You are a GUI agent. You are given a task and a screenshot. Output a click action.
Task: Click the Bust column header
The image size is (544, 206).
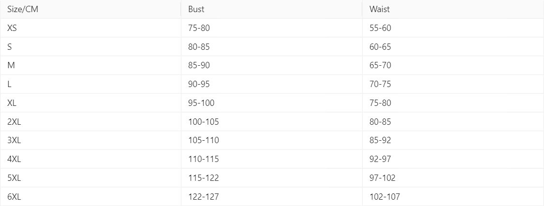[x=196, y=9]
